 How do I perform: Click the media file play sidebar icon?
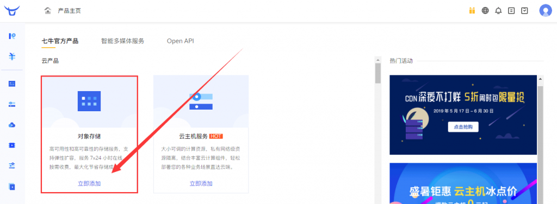[x=12, y=186]
